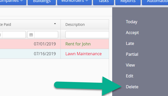The height and width of the screenshot is (96, 168).
Task: Click the first Date Paid filter field
Action: tap(14, 35)
